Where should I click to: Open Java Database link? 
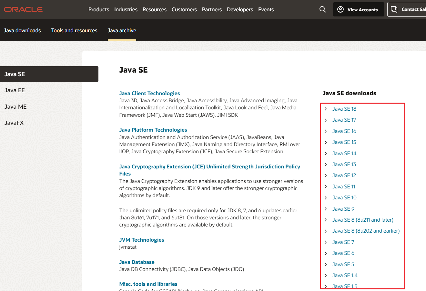[137, 262]
